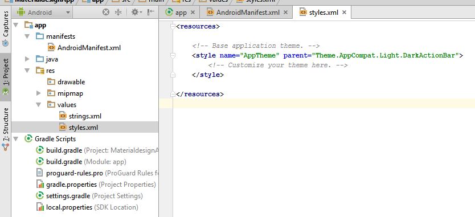Screen dimensions: 475x217
Task: Select local.properties file
Action: pos(92,208)
